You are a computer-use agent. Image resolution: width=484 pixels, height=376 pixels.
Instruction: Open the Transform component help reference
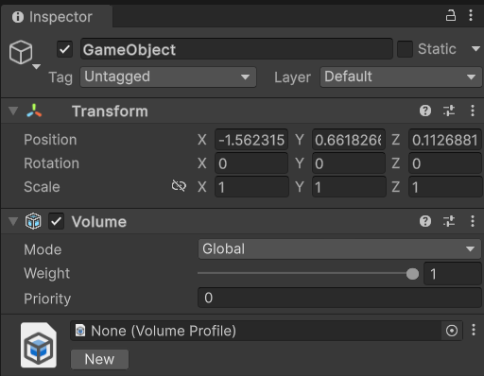(425, 111)
